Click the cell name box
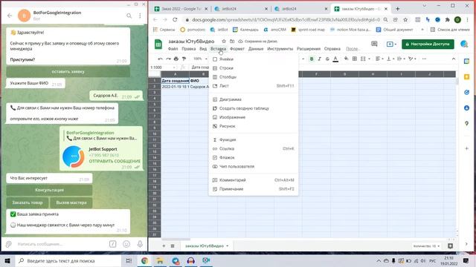Viewport: 476px width, 267px height. pos(163,67)
